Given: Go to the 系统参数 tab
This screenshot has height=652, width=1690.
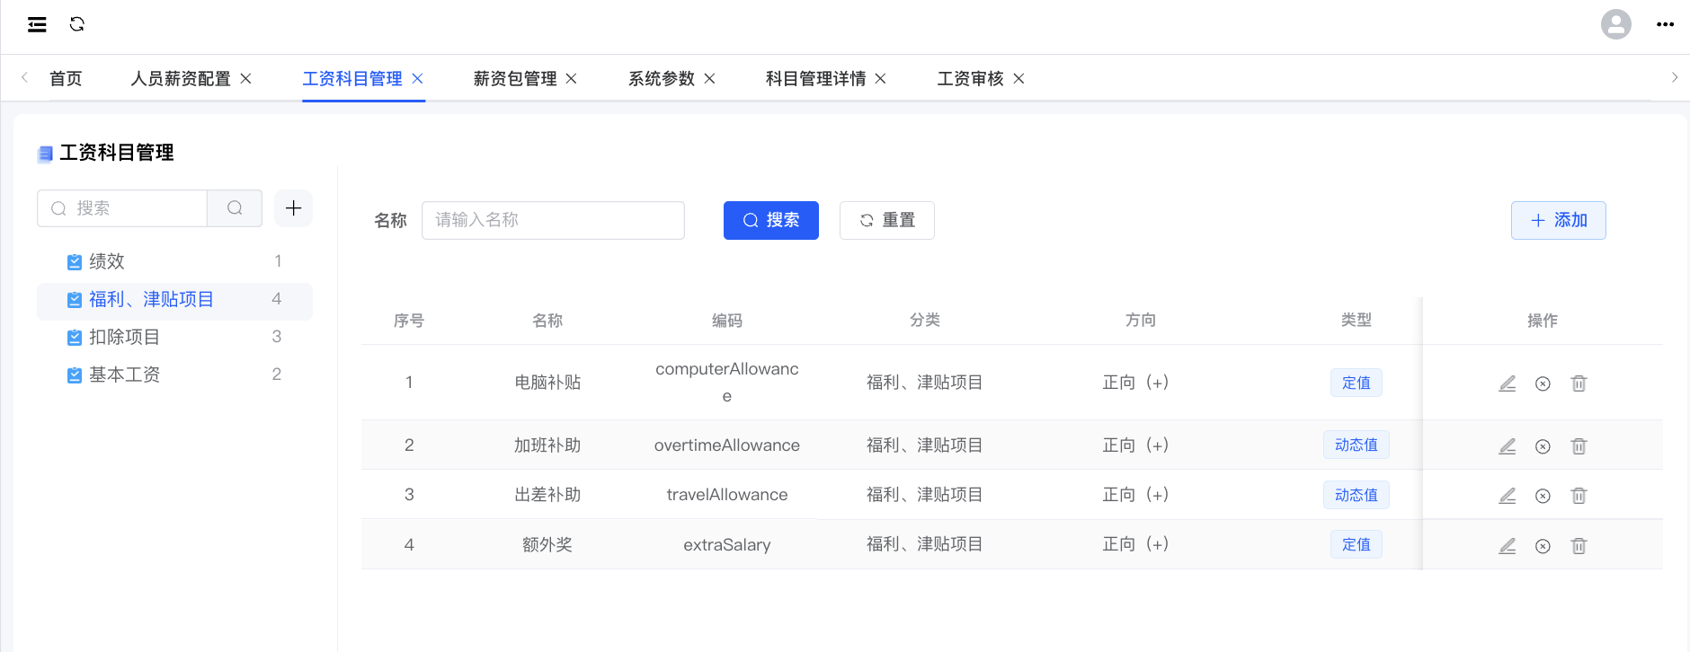Looking at the screenshot, I should (x=662, y=79).
